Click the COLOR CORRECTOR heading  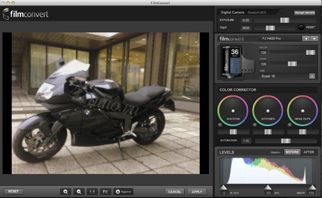point(238,90)
